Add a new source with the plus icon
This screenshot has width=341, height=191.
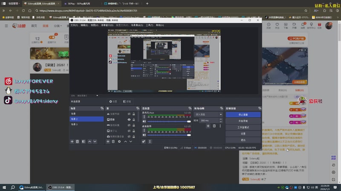108,141
